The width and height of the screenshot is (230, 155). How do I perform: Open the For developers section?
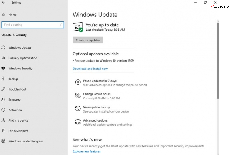point(18,131)
